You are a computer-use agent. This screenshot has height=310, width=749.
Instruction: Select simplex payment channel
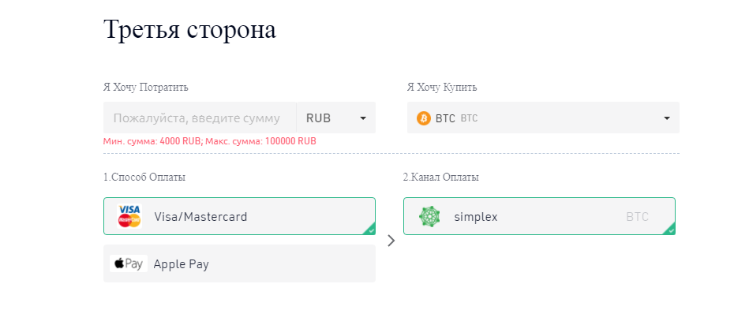pos(539,216)
